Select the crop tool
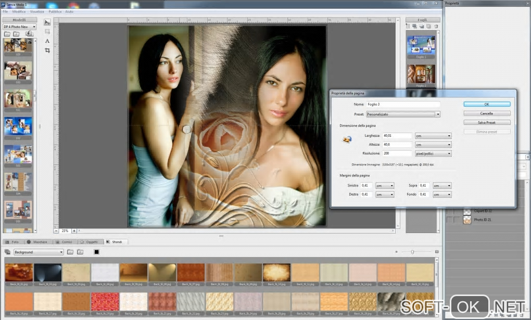 tap(47, 50)
